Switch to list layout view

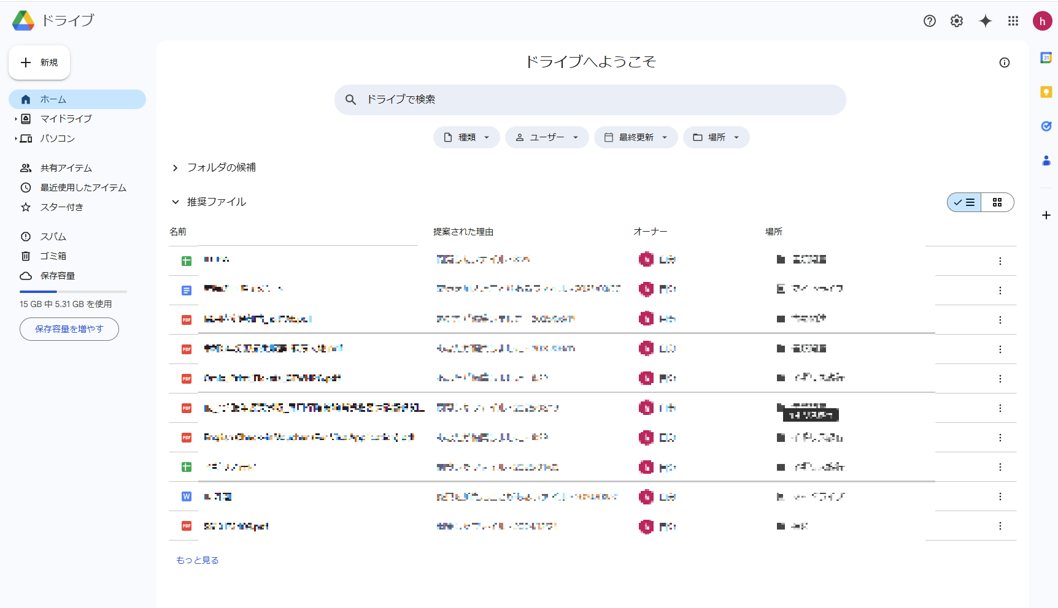point(964,202)
